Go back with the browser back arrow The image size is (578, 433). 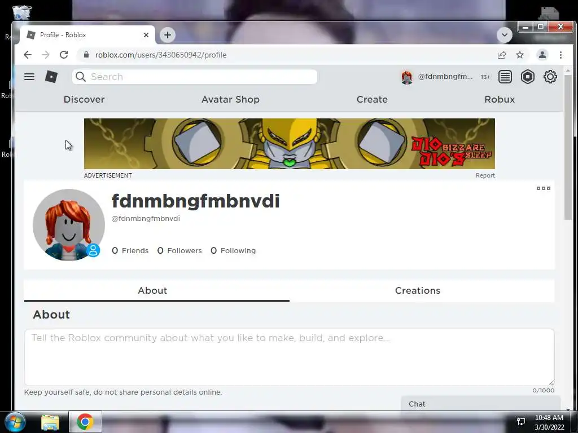[28, 55]
